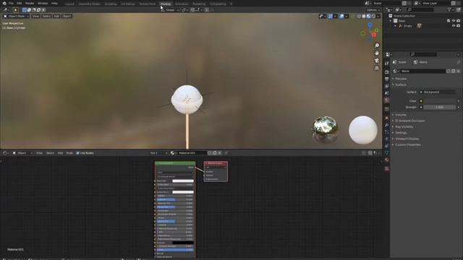Switch to the Shading workspace tab
Screen dimensions: 463x260
click(166, 4)
